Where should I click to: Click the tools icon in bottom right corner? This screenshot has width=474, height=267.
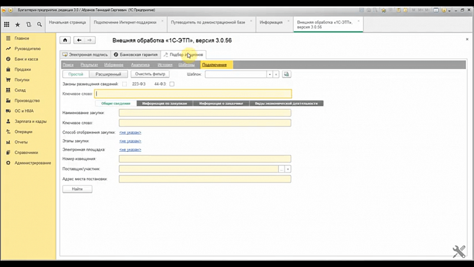459,252
